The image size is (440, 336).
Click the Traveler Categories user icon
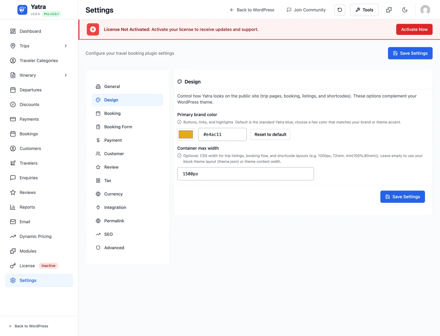coord(13,60)
